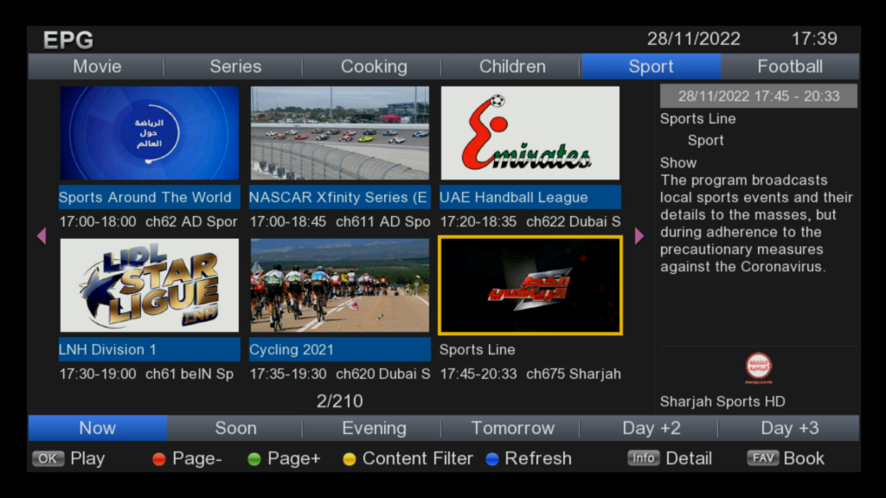This screenshot has height=498, width=886.
Task: Select the Sports Line title under thumbnail
Action: [x=477, y=349]
